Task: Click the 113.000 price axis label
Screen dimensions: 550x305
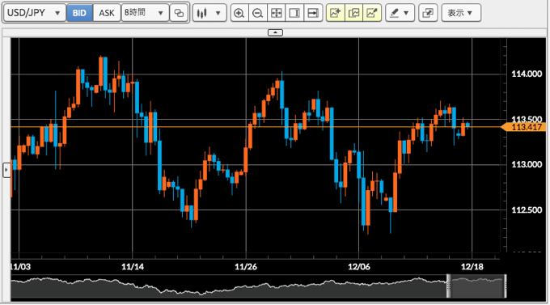Action: coord(527,164)
